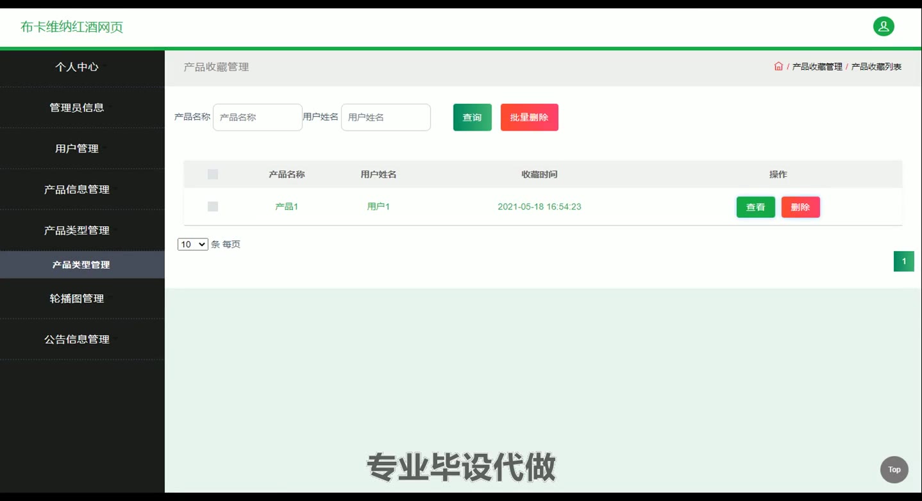Click the 产品收藏管理 page heading
The height and width of the screenshot is (501, 922).
(x=217, y=67)
